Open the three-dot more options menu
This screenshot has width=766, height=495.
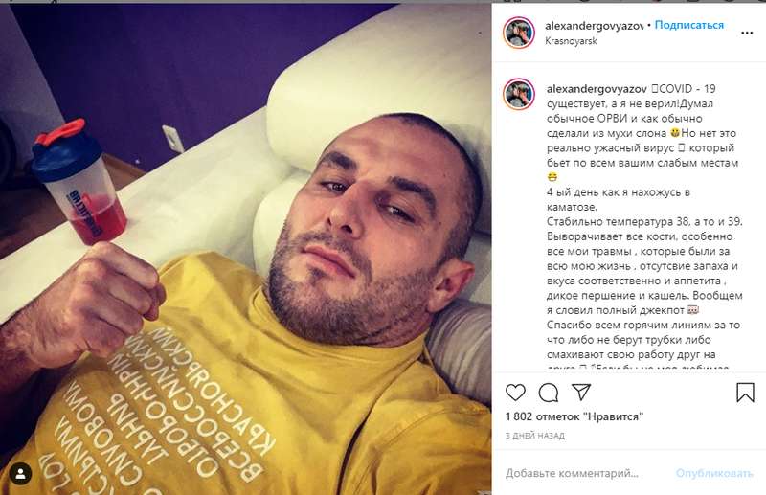[747, 33]
